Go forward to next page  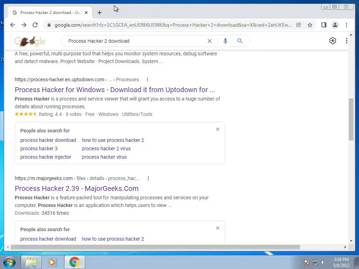(x=24, y=25)
